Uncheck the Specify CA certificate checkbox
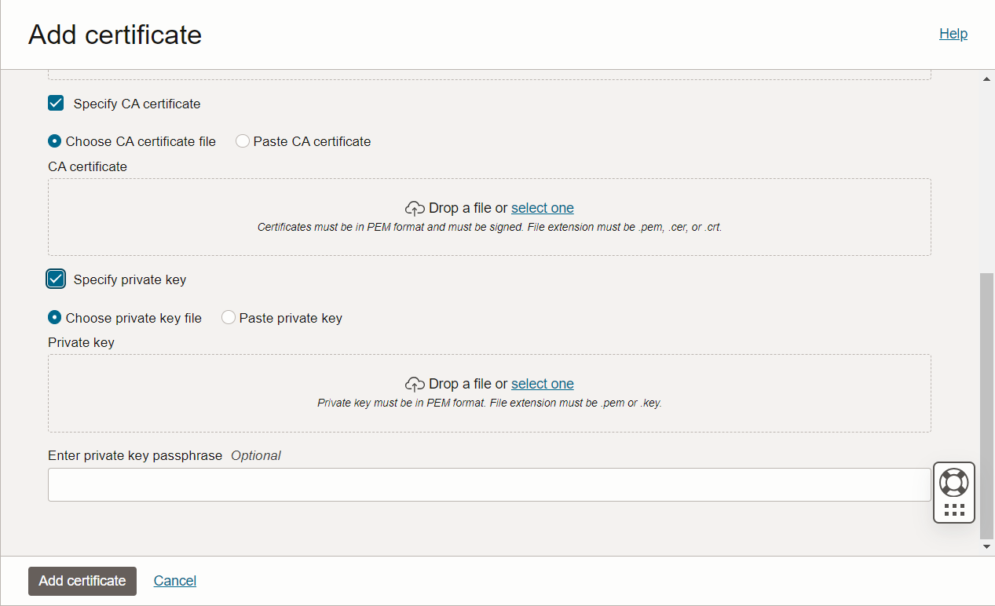 56,103
